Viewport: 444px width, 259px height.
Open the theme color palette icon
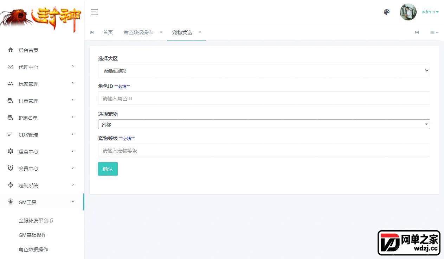pos(387,12)
